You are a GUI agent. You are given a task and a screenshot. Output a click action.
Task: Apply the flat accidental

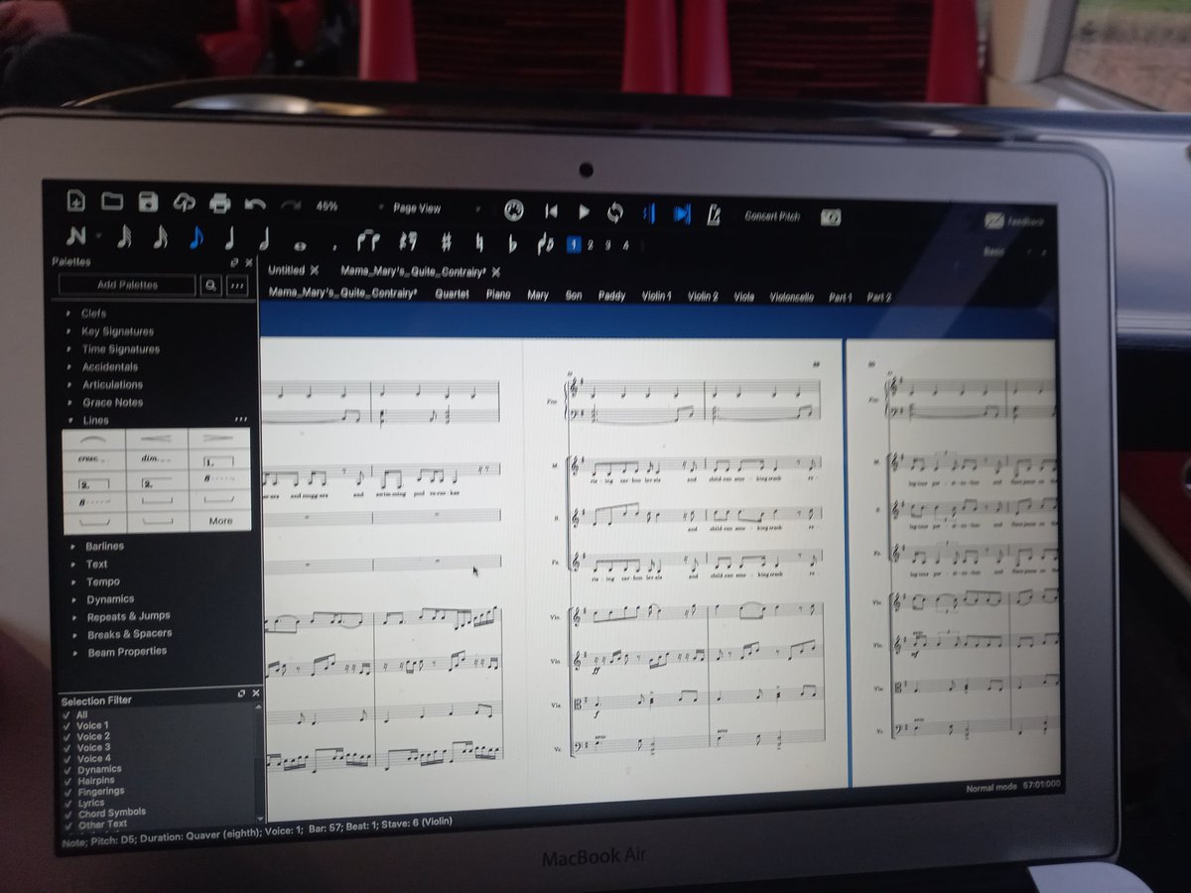[512, 244]
